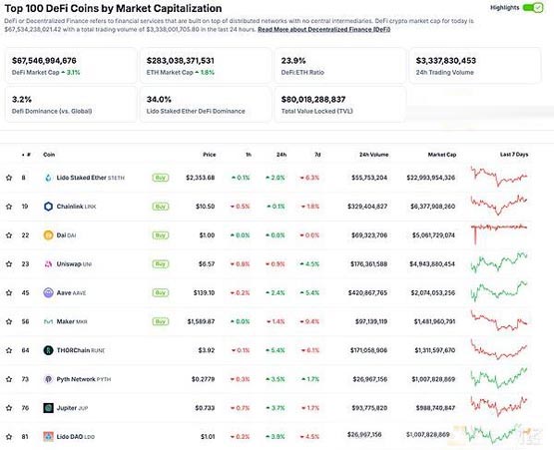Select the DeFi Market Cap stat card
The image size is (554, 450).
71,66
